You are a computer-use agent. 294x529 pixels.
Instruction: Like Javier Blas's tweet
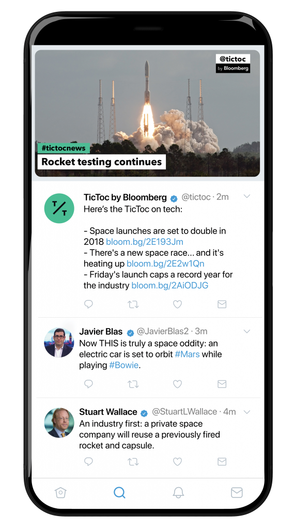(x=178, y=384)
